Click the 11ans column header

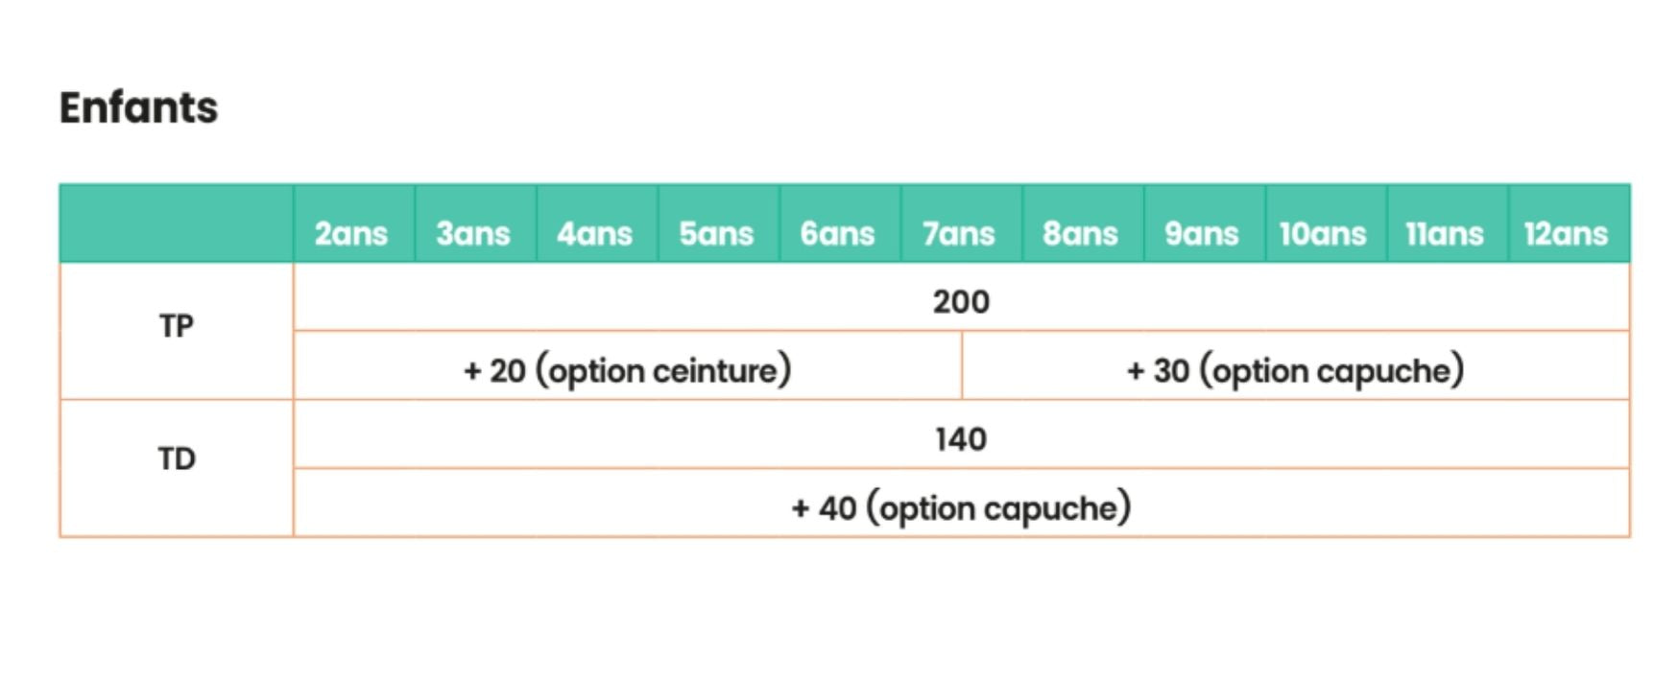[1445, 233]
